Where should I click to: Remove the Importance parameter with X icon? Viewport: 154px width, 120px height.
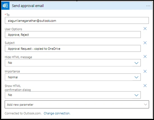145,71
